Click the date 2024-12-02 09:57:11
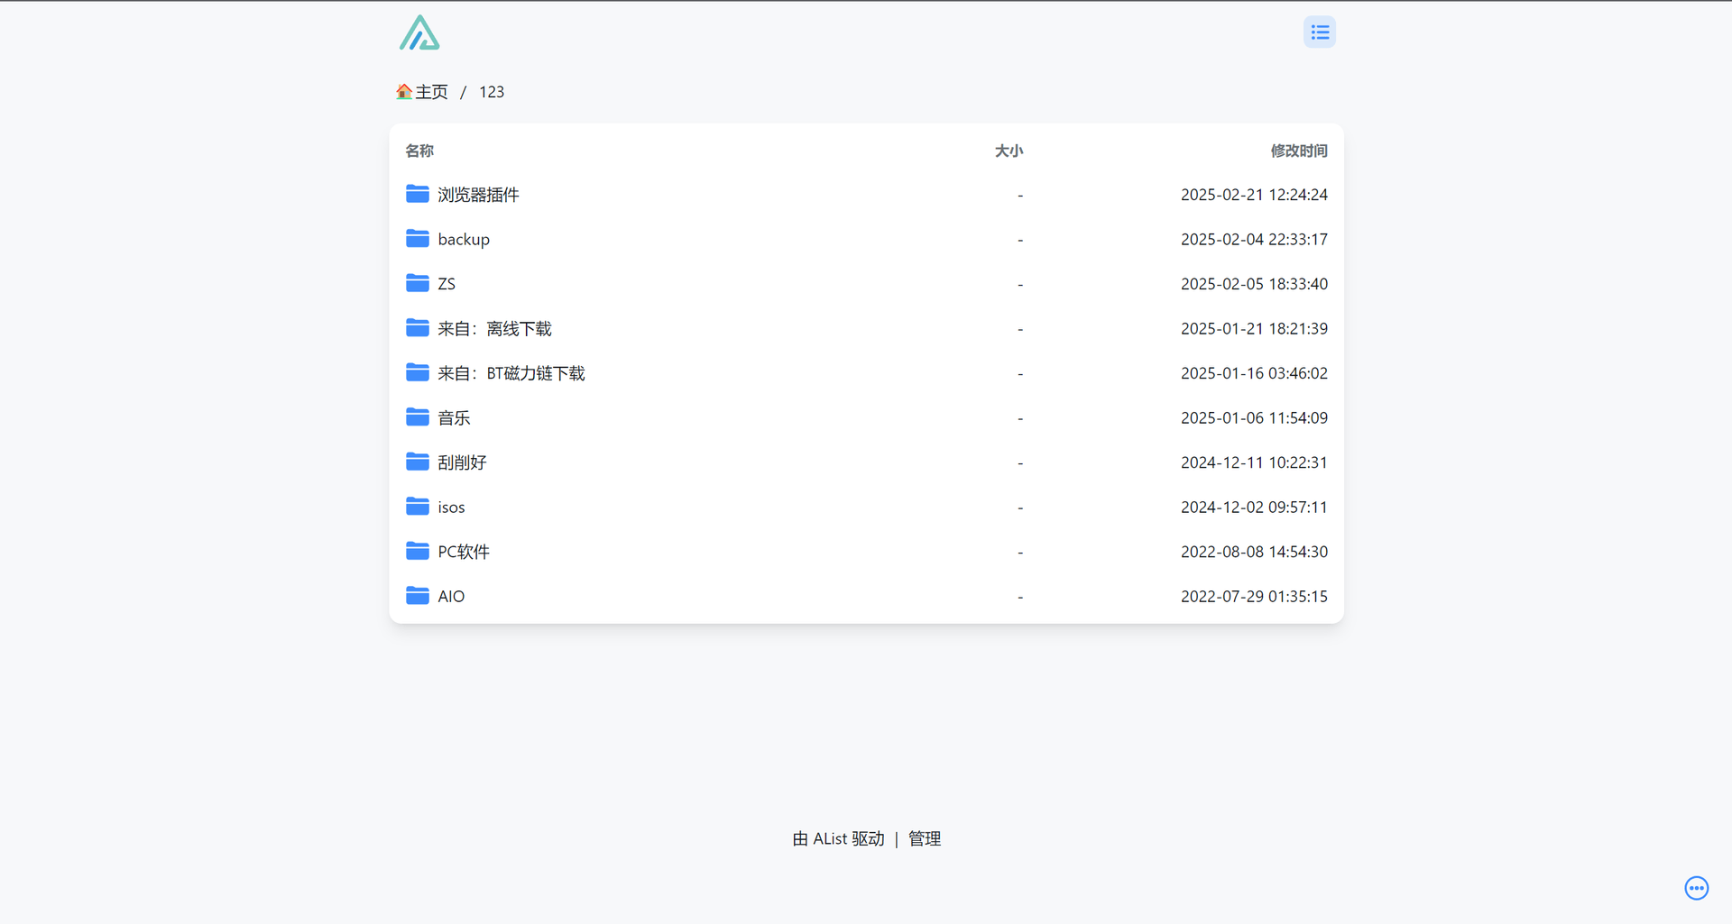Screen dimensions: 1732x924 click(x=1254, y=507)
